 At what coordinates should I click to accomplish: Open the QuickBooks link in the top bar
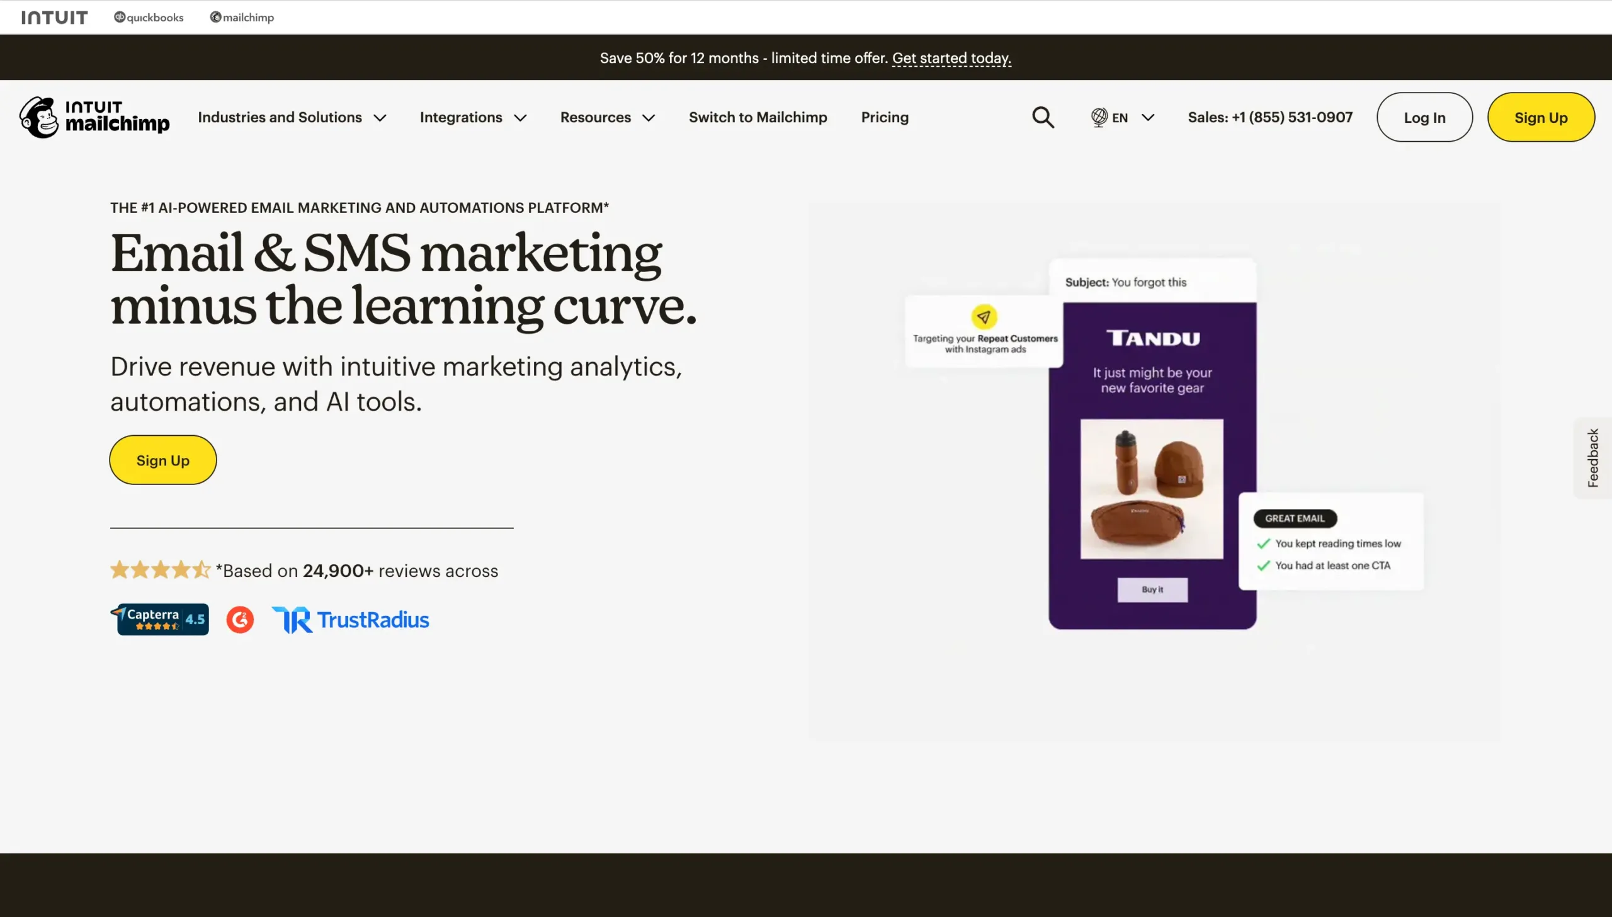(x=149, y=17)
